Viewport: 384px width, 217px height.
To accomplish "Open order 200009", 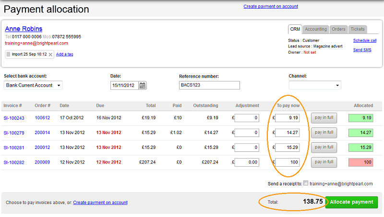I will 42,162.
